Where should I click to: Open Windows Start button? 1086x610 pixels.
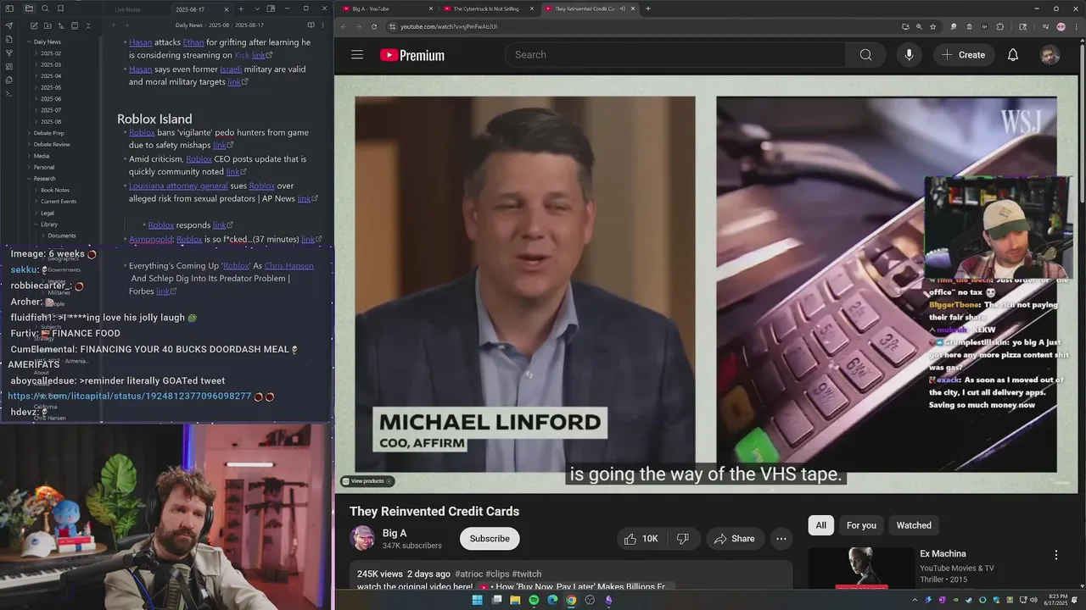tap(477, 600)
